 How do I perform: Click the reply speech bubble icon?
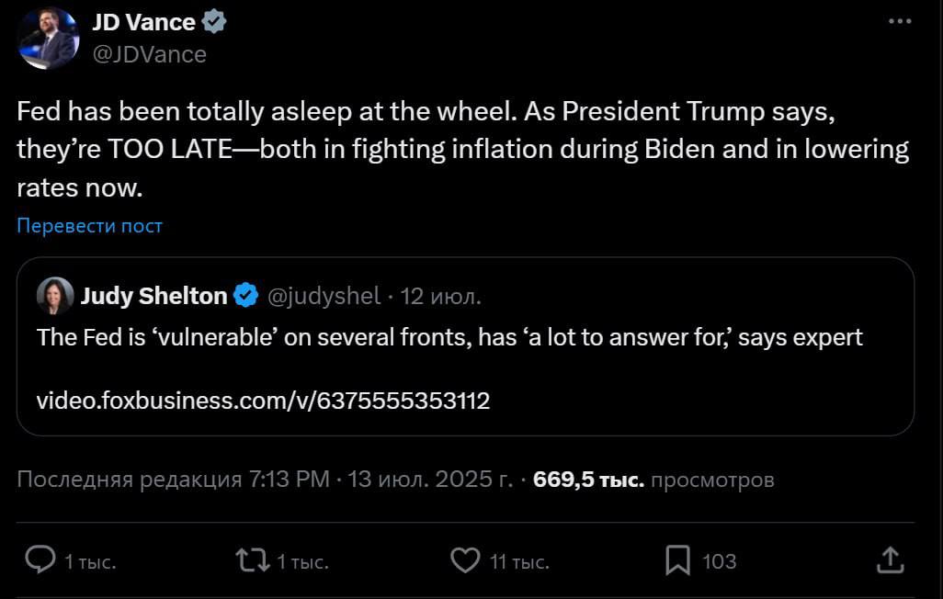(x=40, y=559)
